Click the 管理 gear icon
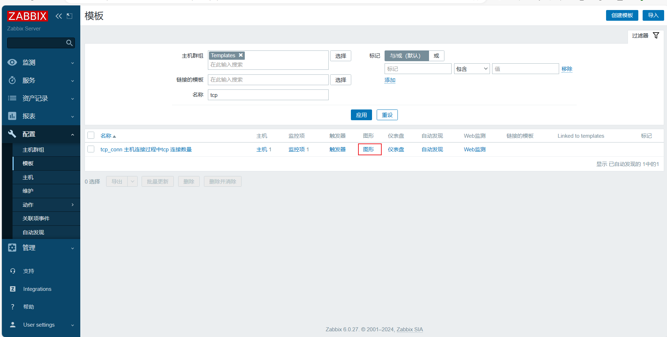This screenshot has width=667, height=337. pos(12,248)
